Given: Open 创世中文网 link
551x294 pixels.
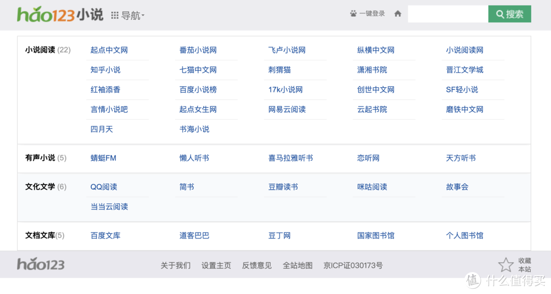Looking at the screenshot, I should click(375, 90).
